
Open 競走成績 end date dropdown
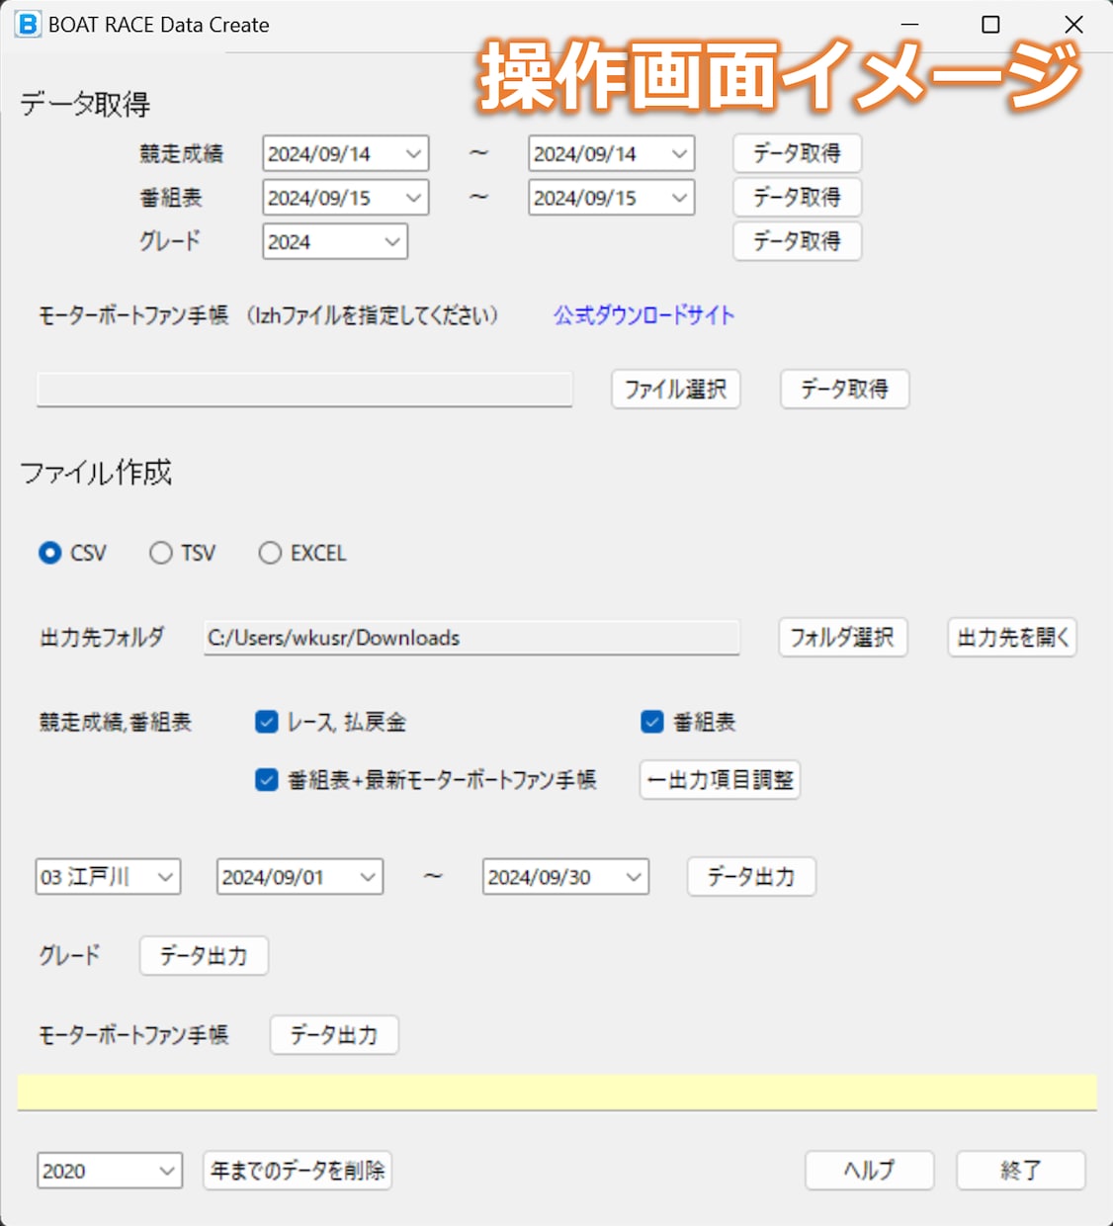coord(612,153)
